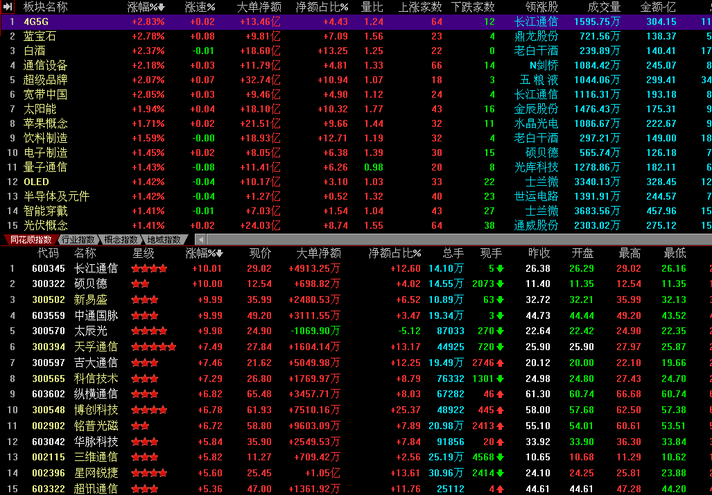712x495 pixels.
Task: Sort stocks by the 开盘 column header
Action: (582, 254)
